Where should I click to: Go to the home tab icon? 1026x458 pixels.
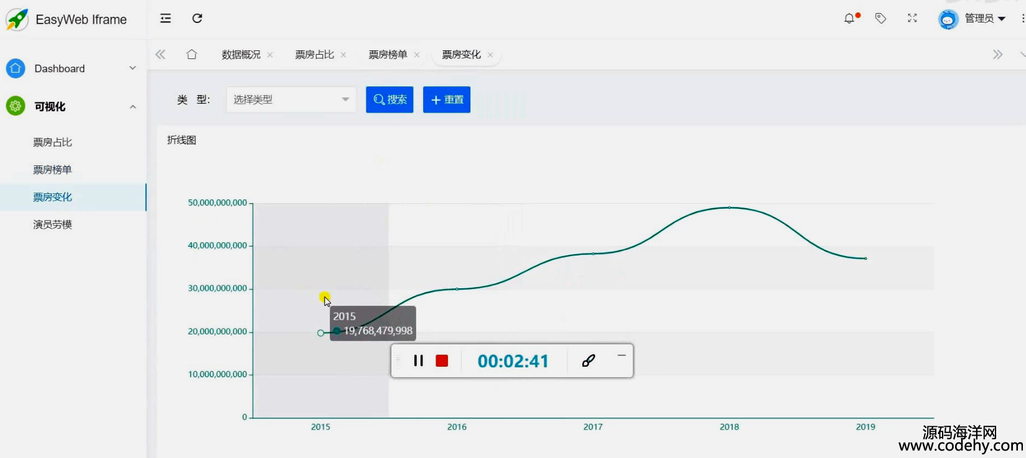click(192, 55)
